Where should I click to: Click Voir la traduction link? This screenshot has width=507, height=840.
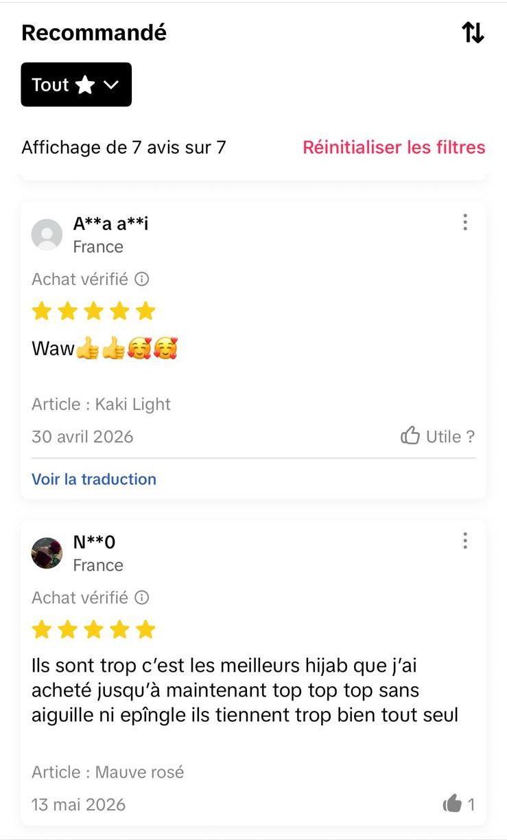click(94, 479)
